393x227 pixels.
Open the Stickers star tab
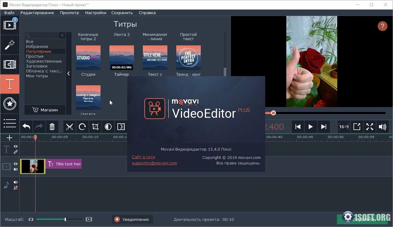(10, 104)
